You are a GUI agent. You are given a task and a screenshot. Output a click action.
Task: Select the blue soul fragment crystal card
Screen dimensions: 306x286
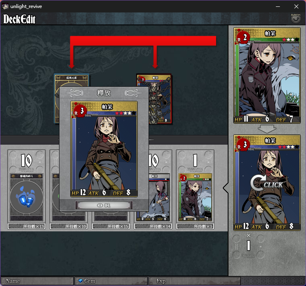click(x=27, y=197)
